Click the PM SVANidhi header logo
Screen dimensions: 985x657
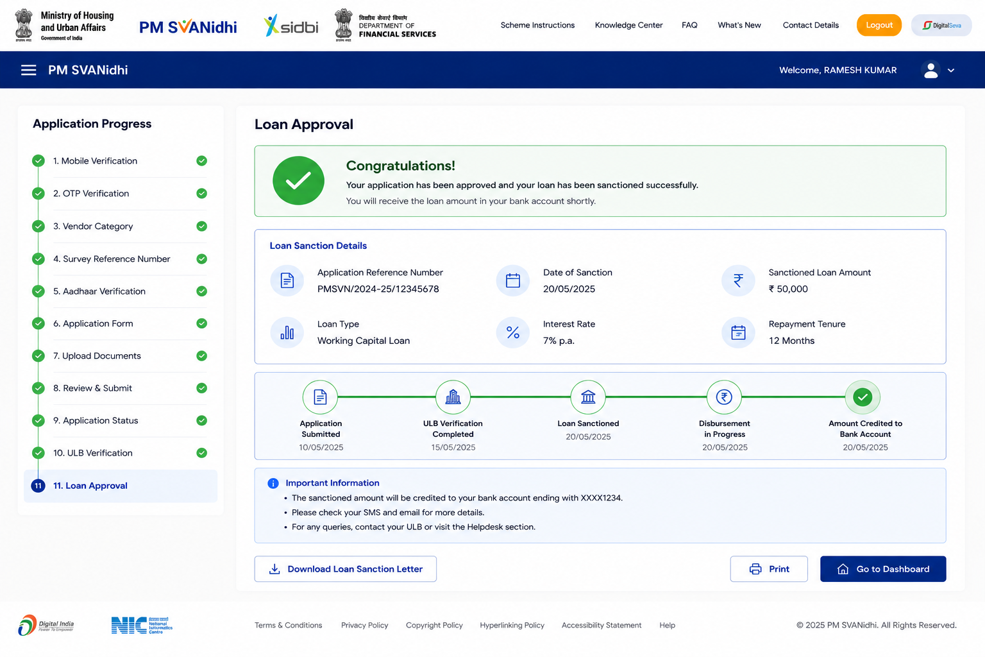[x=188, y=27]
